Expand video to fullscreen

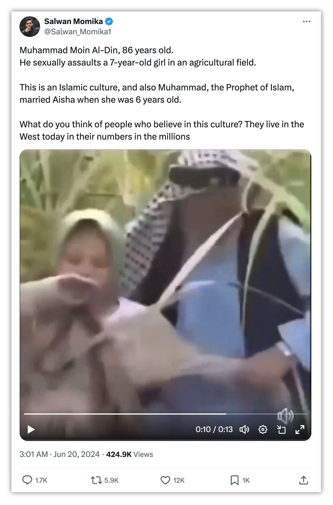coord(300,429)
